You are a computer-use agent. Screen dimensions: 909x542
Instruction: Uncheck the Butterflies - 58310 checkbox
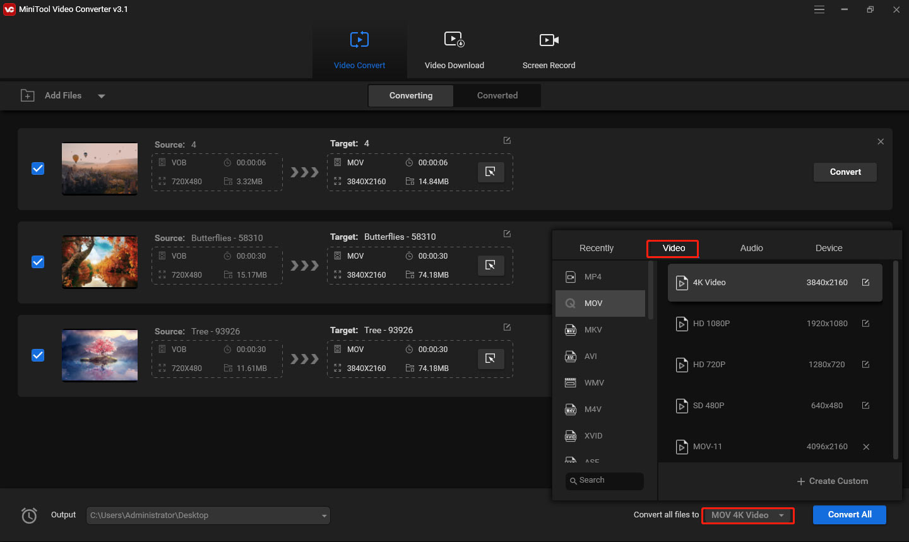(x=38, y=262)
